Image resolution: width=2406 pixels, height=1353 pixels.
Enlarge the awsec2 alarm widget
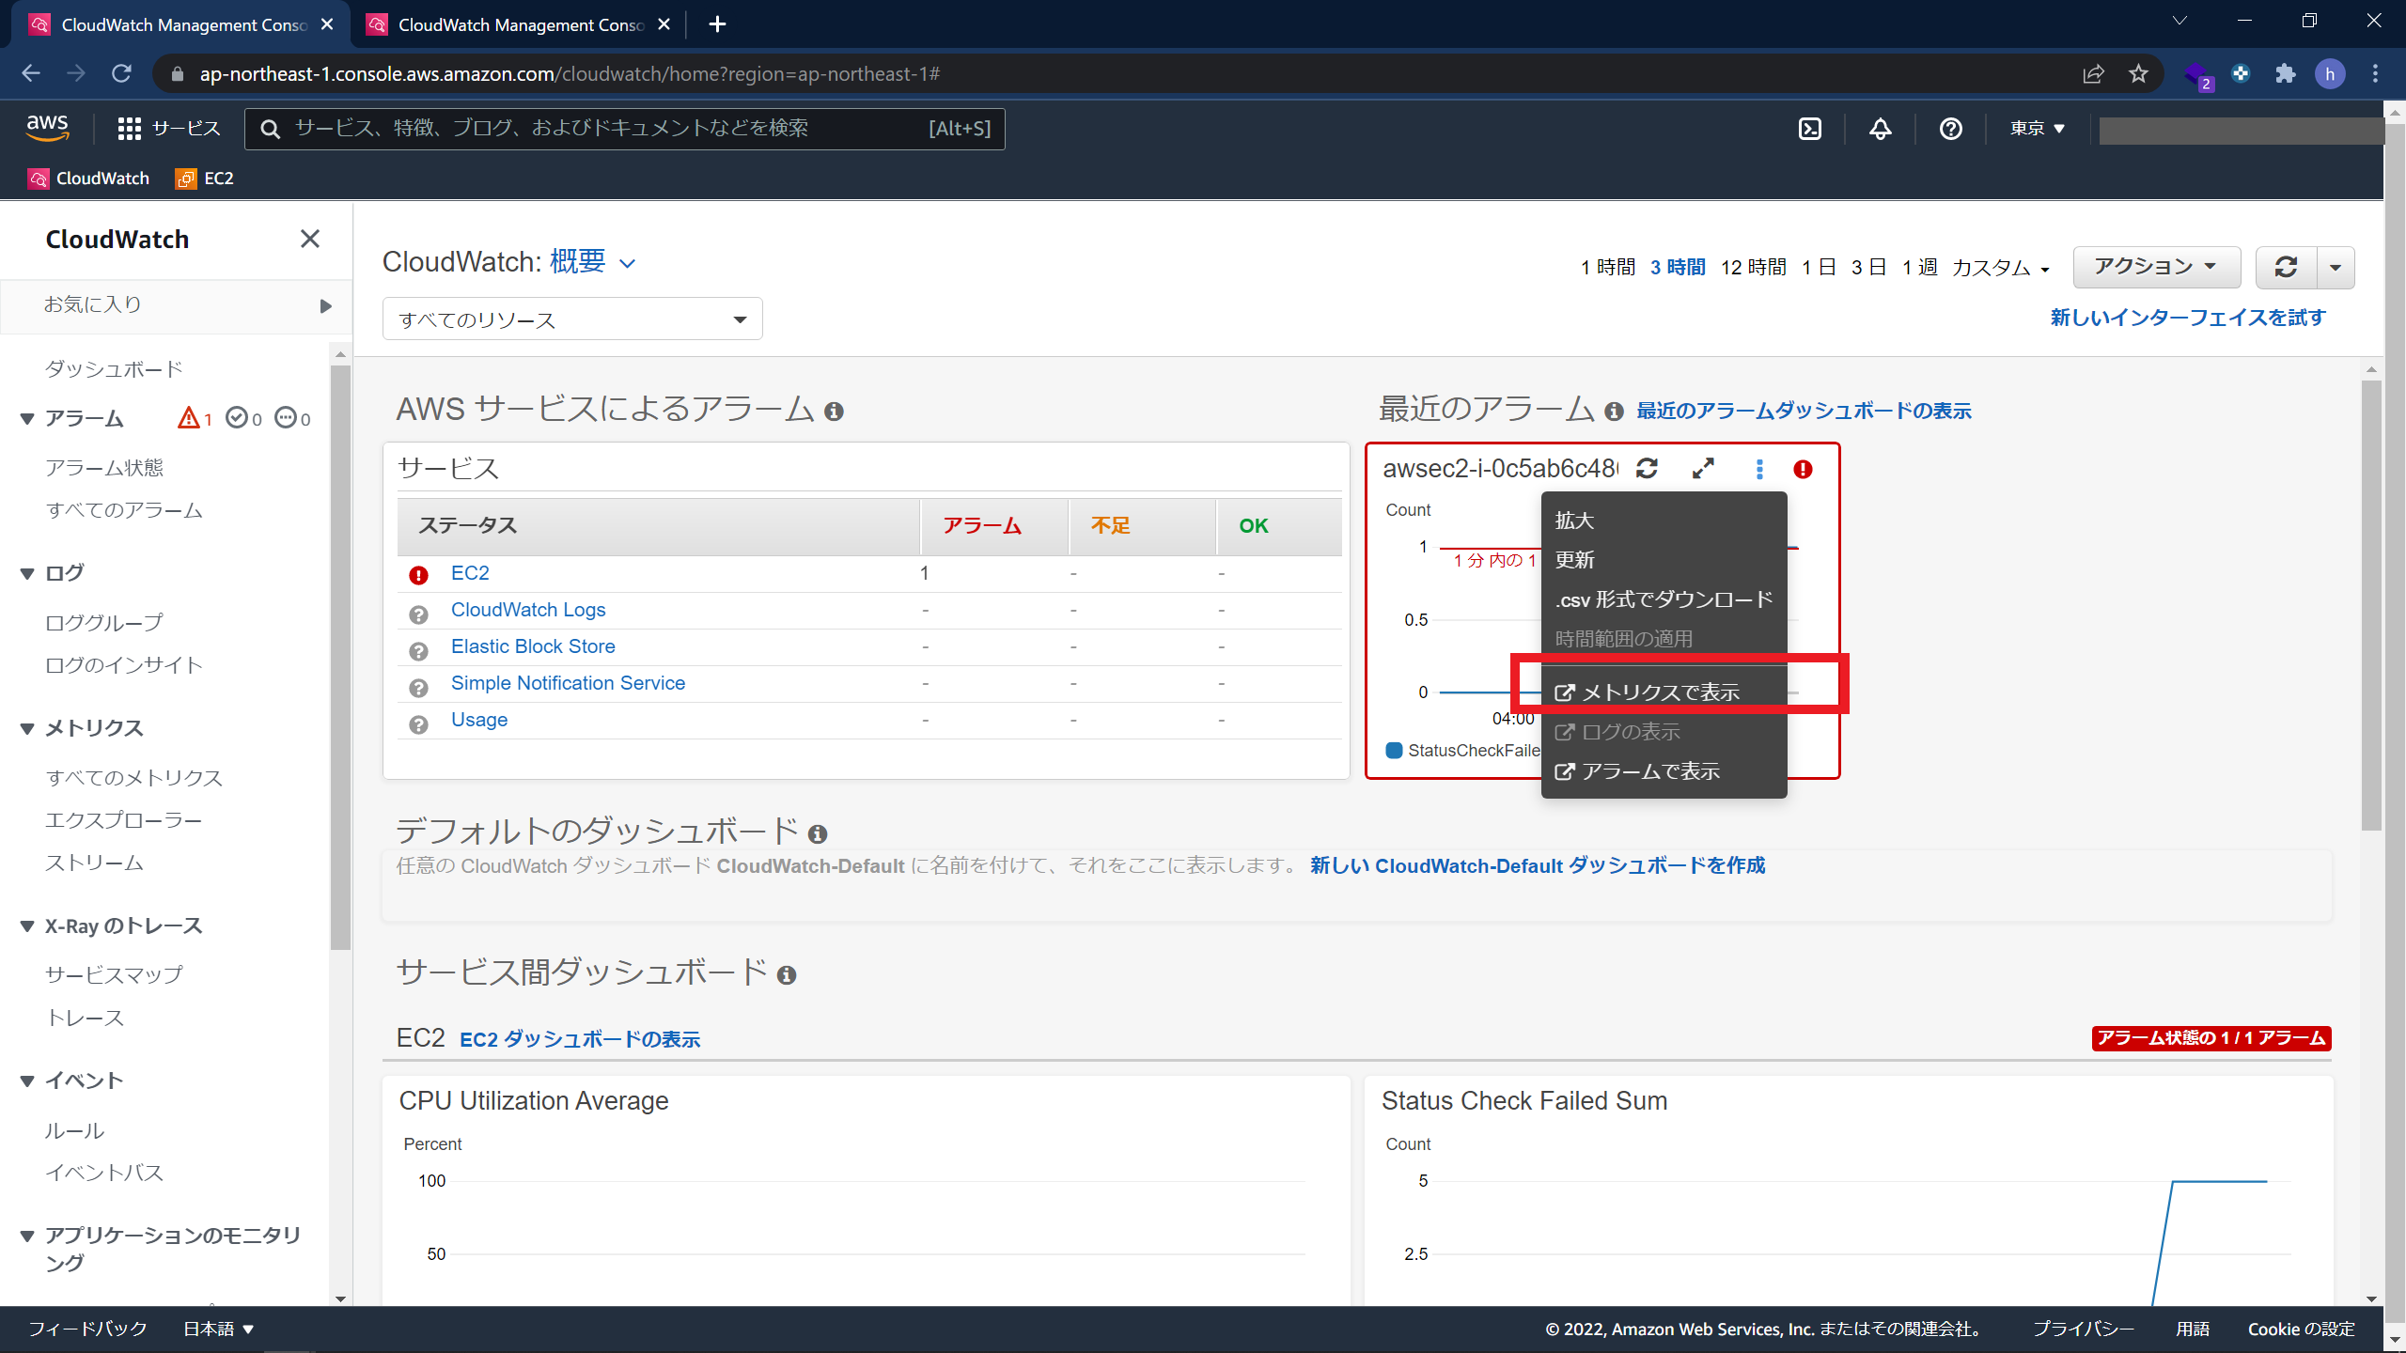click(x=1703, y=468)
